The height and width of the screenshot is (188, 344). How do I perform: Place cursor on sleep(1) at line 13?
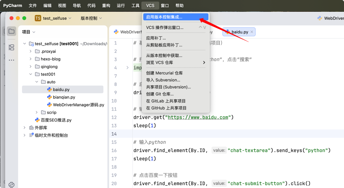(x=145, y=125)
